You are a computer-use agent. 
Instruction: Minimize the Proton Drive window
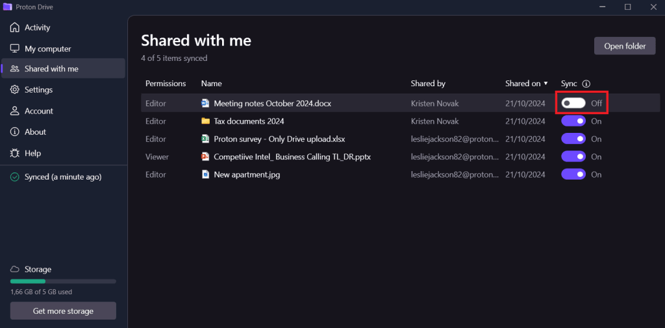(602, 6)
